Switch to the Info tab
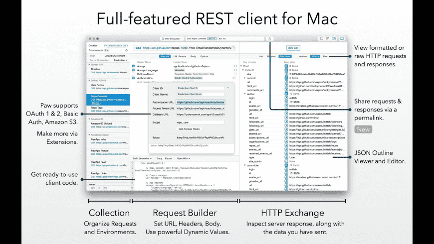This screenshot has width=434, height=244. 261,56
